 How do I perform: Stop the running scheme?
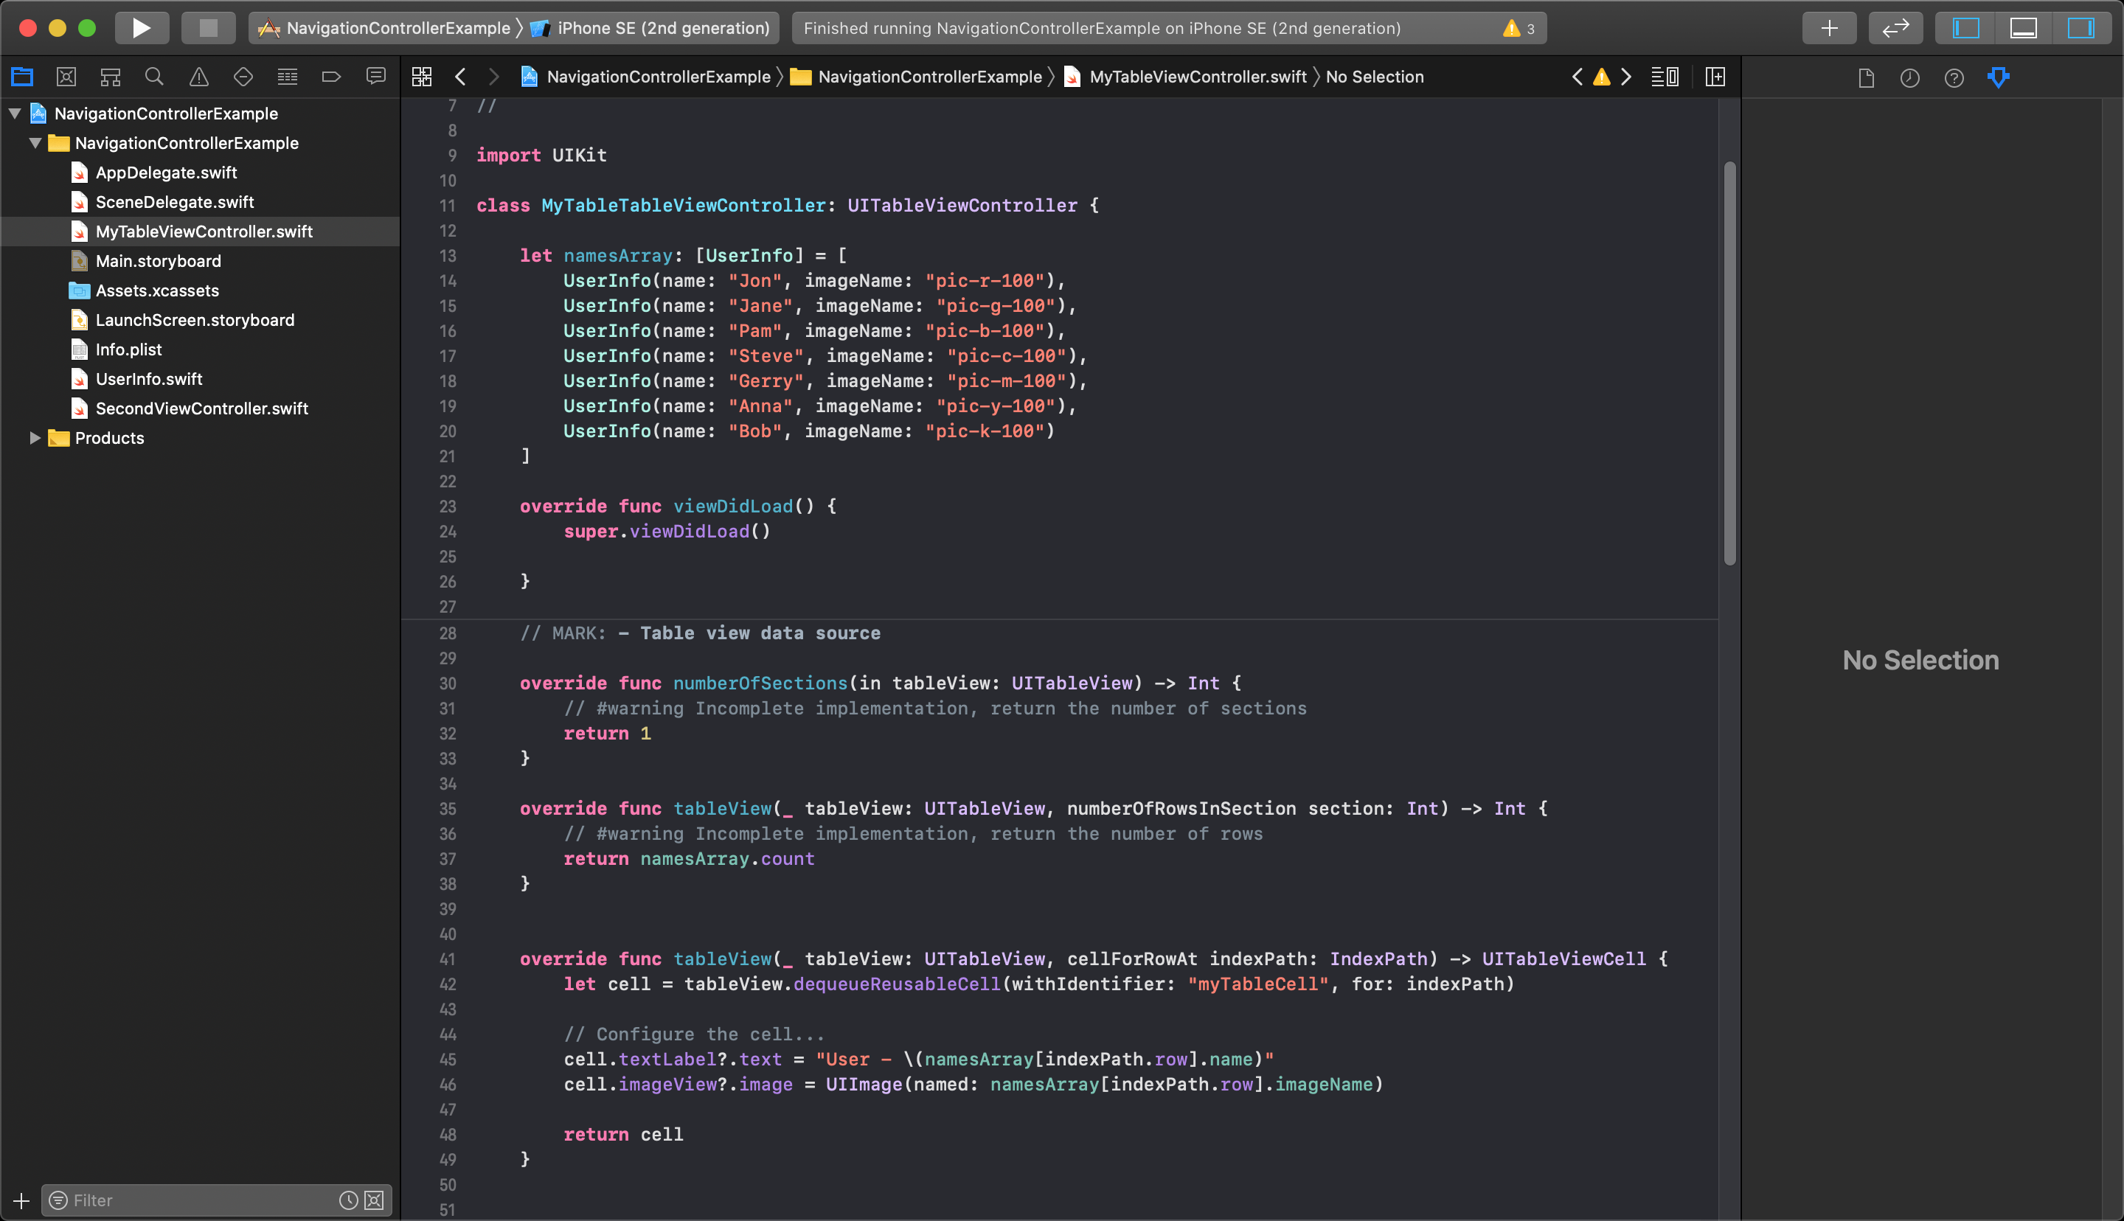pyautogui.click(x=208, y=28)
